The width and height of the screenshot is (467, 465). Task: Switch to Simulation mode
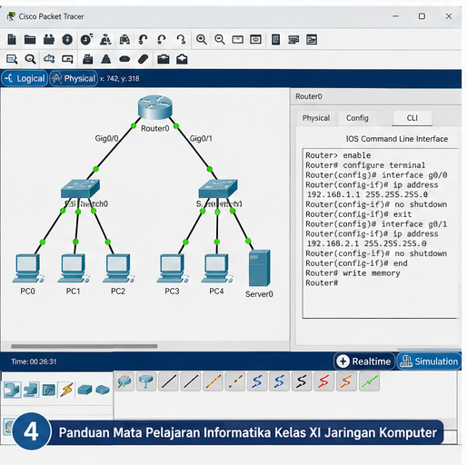429,361
